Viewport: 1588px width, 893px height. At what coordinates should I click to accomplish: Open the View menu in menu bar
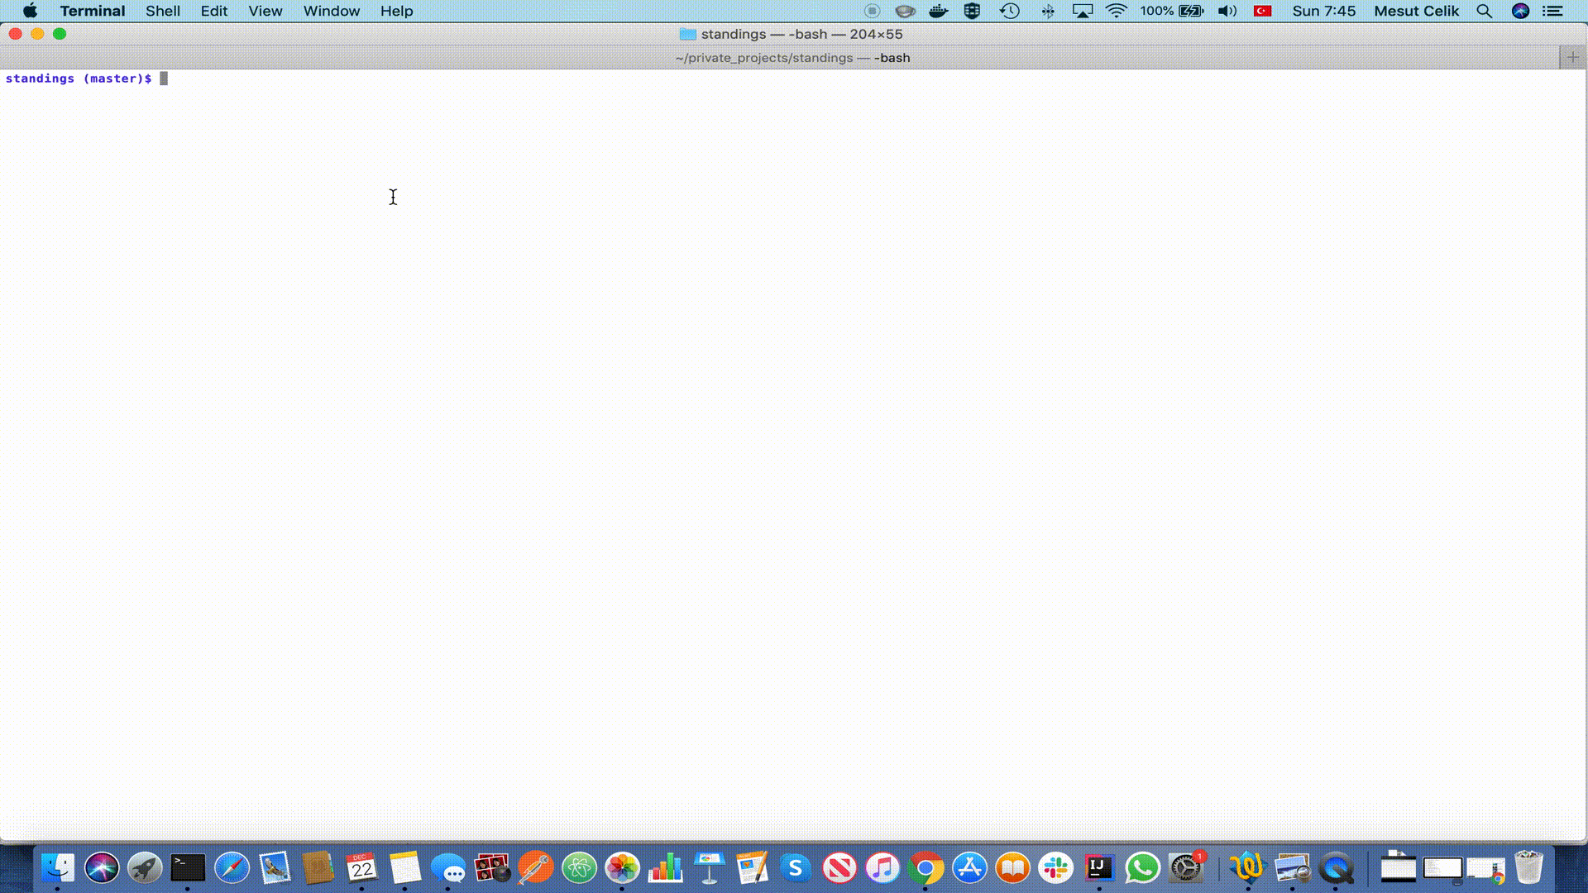point(265,11)
